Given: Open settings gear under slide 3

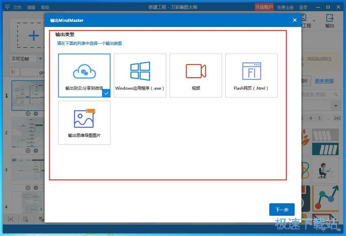Looking at the screenshot, I should [x=36, y=188].
